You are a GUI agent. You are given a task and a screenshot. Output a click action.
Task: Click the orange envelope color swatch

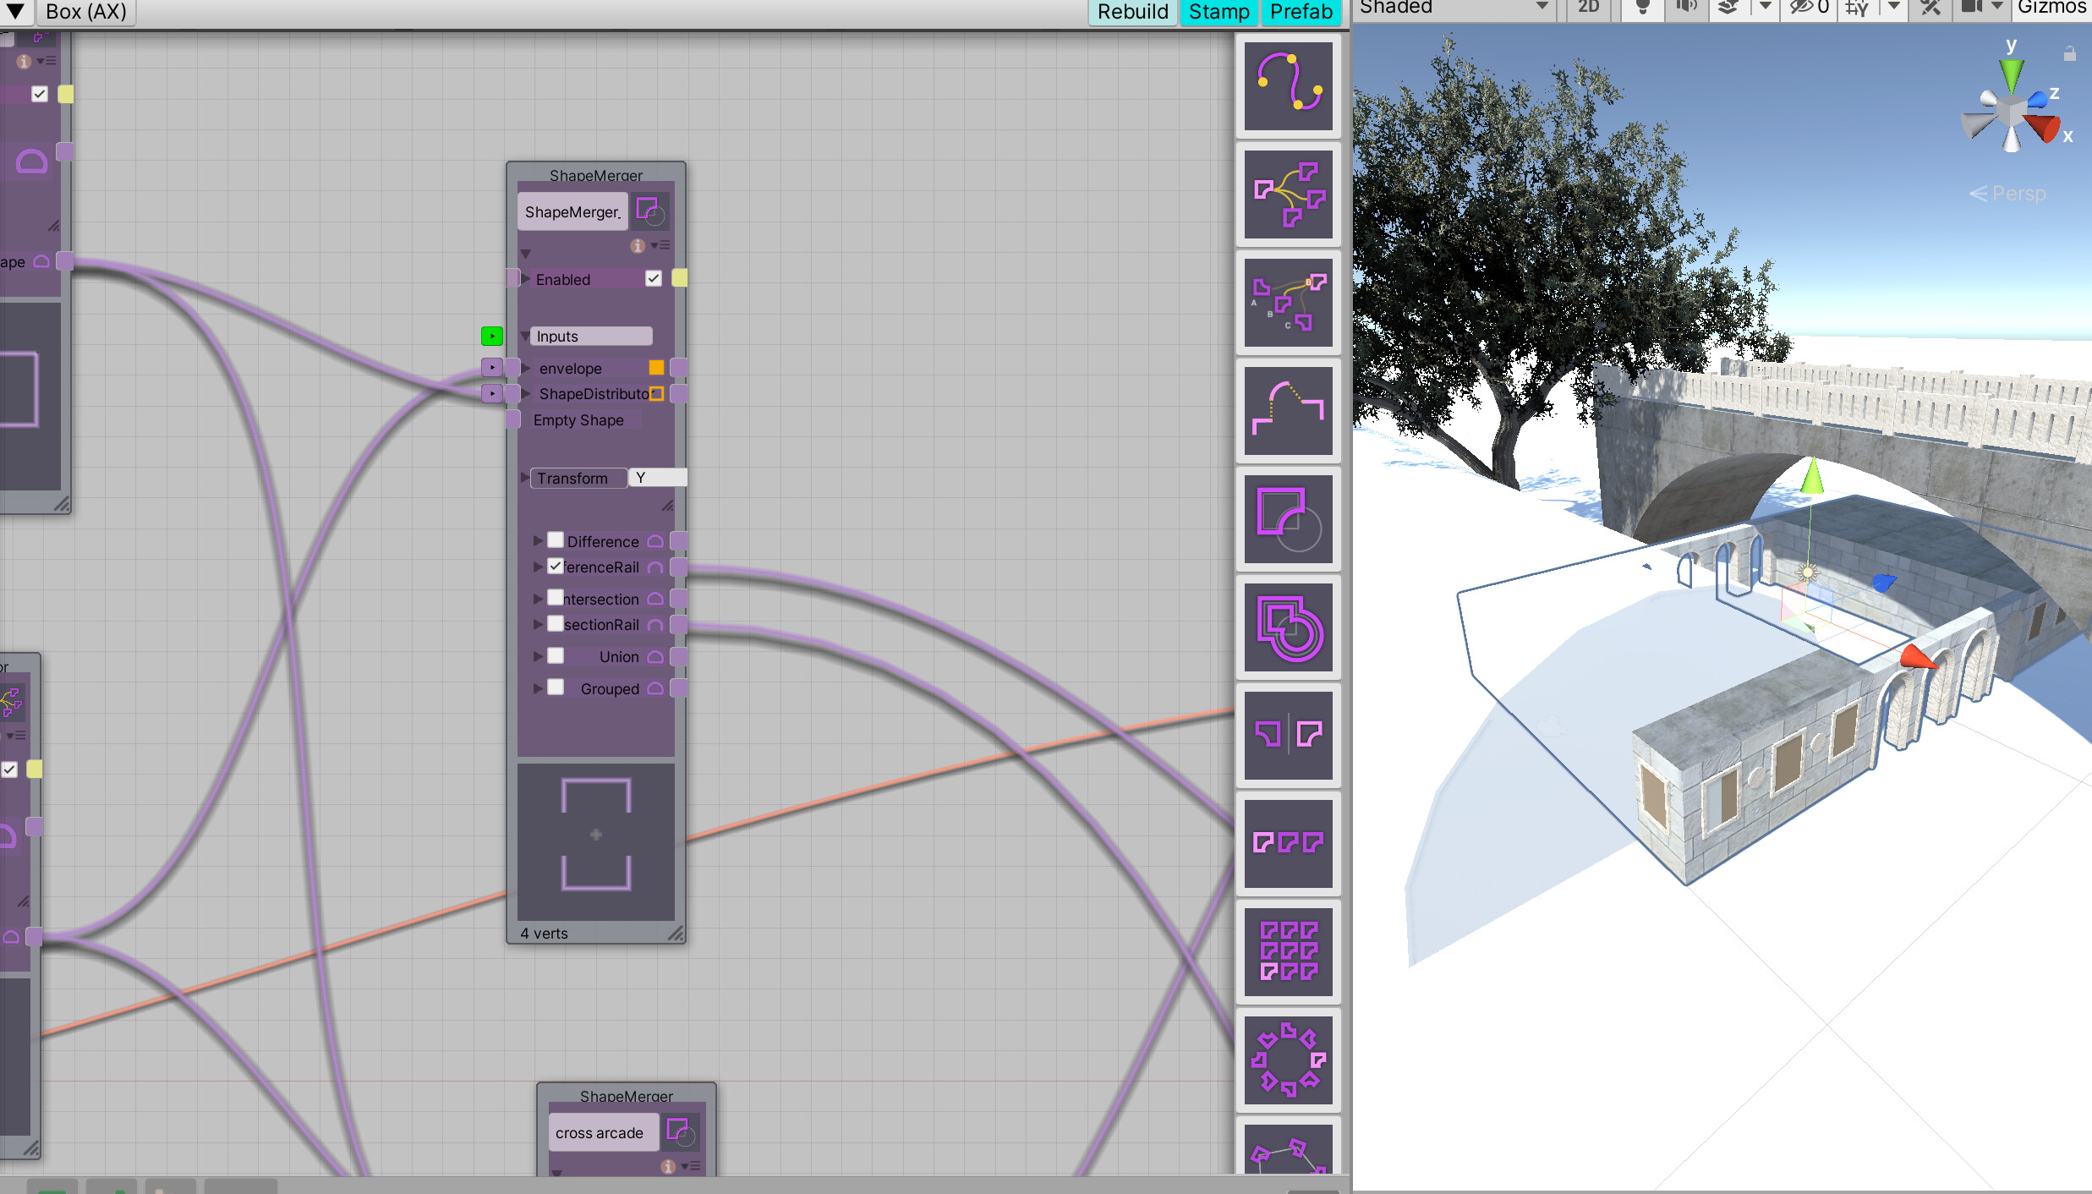(657, 367)
